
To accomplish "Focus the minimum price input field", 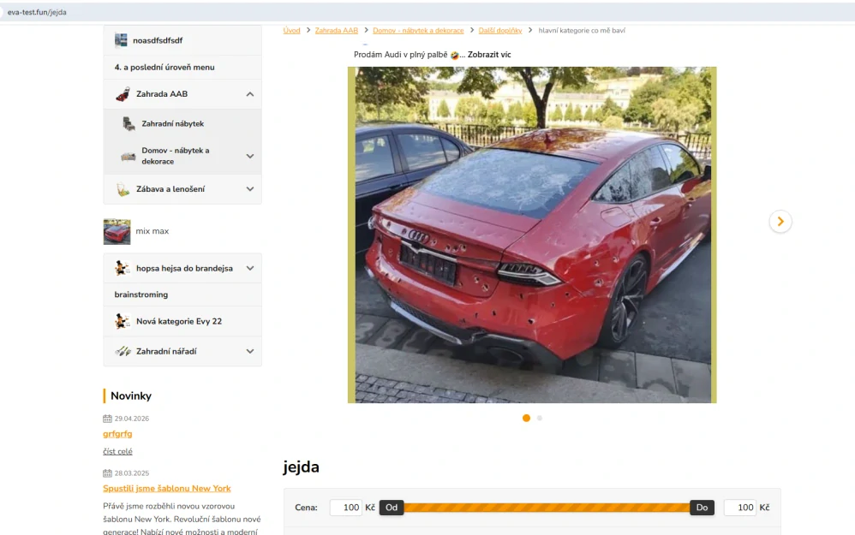I will point(346,508).
